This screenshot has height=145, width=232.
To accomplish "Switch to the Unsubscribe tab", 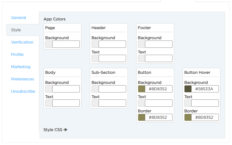I will pos(23,91).
